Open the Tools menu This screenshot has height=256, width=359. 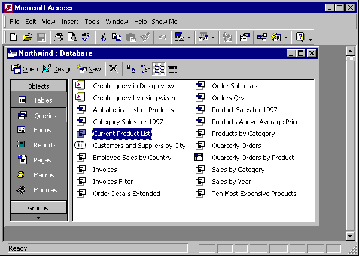92,22
